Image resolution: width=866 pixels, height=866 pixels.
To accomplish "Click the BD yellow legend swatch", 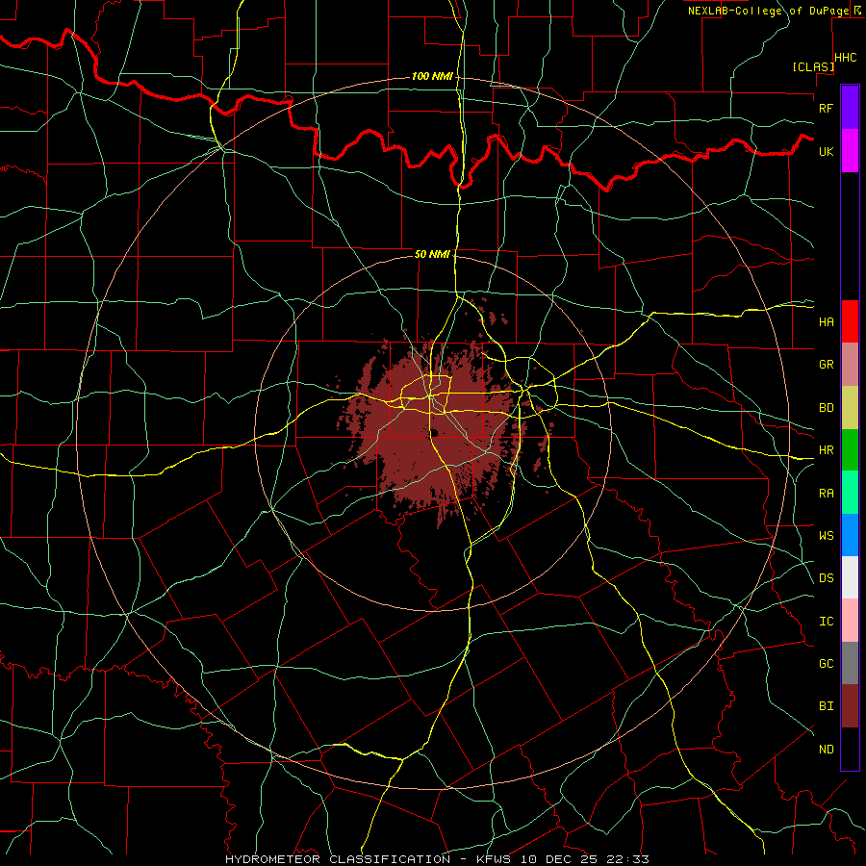I will (x=850, y=408).
